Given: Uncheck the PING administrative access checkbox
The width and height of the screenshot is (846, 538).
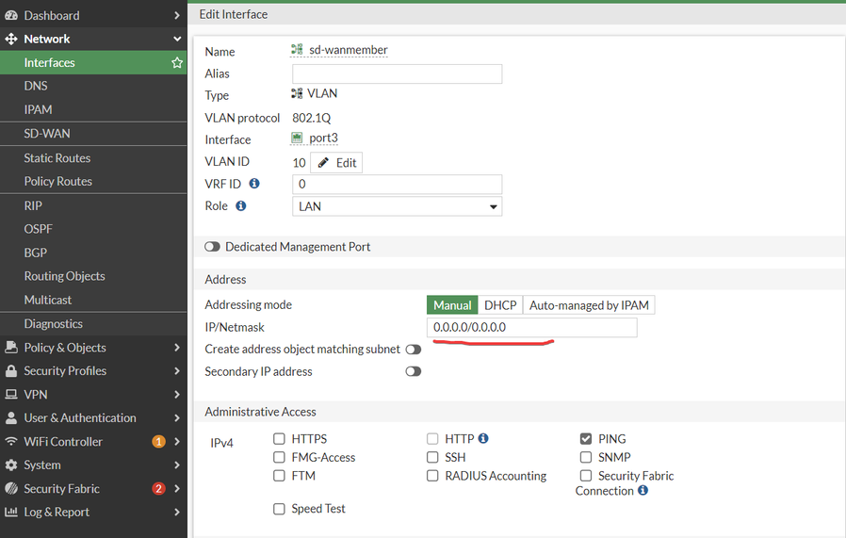Looking at the screenshot, I should click(x=586, y=439).
